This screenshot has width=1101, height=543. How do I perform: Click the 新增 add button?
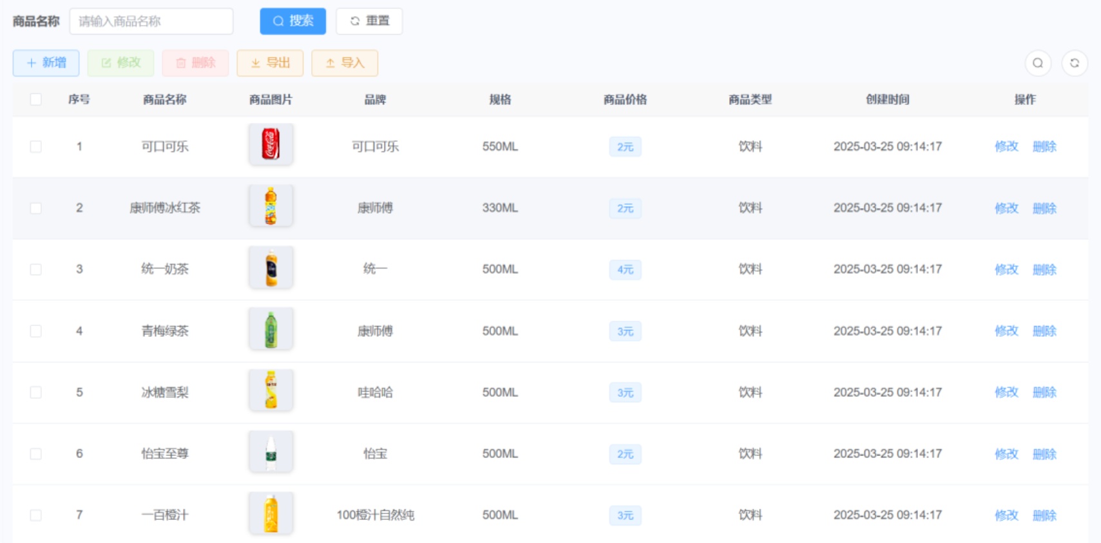[46, 63]
